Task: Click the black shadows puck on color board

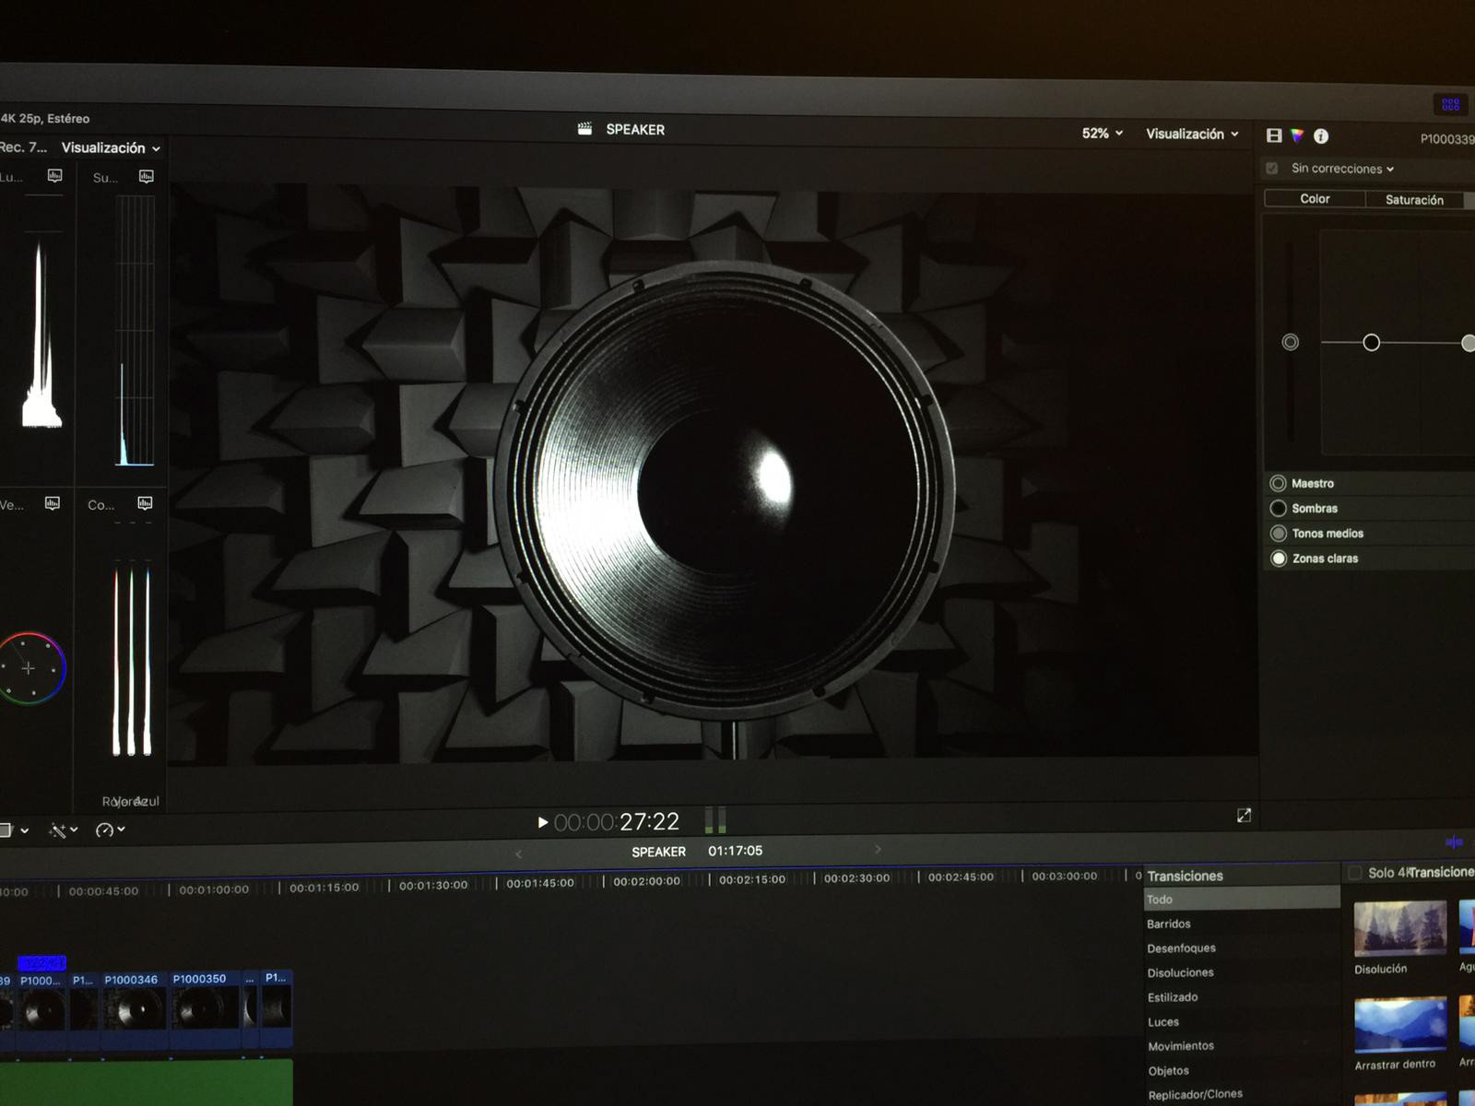Action: 1371,343
